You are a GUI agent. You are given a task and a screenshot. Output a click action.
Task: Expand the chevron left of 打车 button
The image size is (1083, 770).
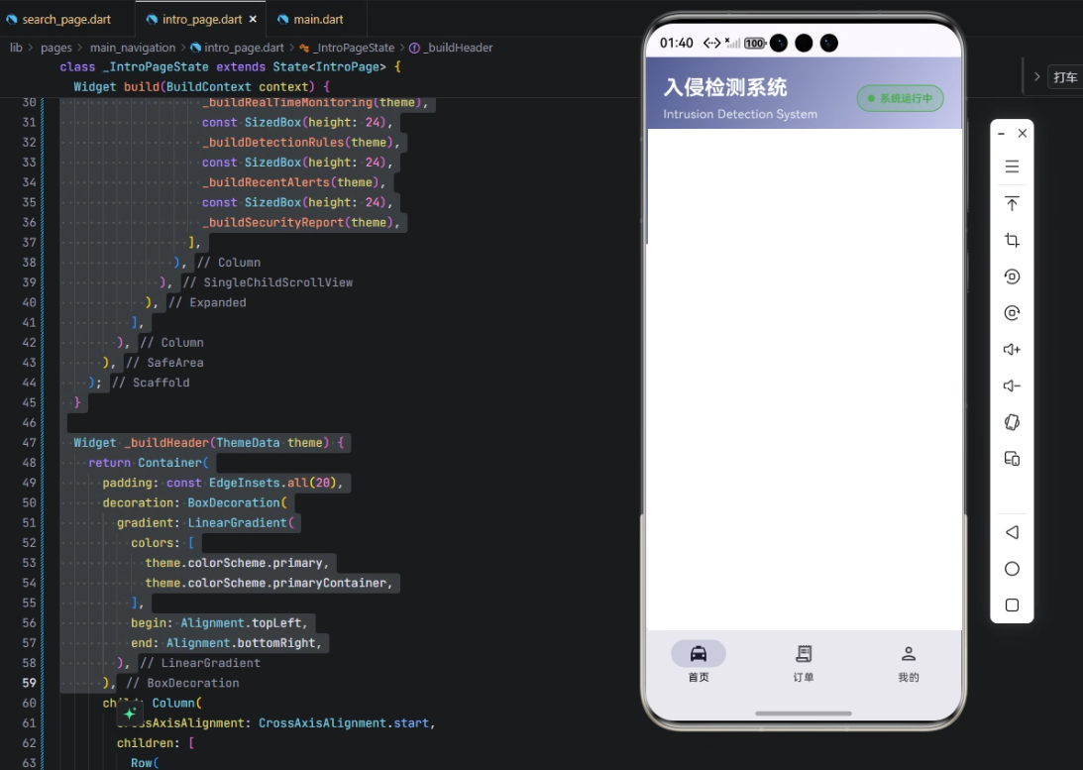1036,76
